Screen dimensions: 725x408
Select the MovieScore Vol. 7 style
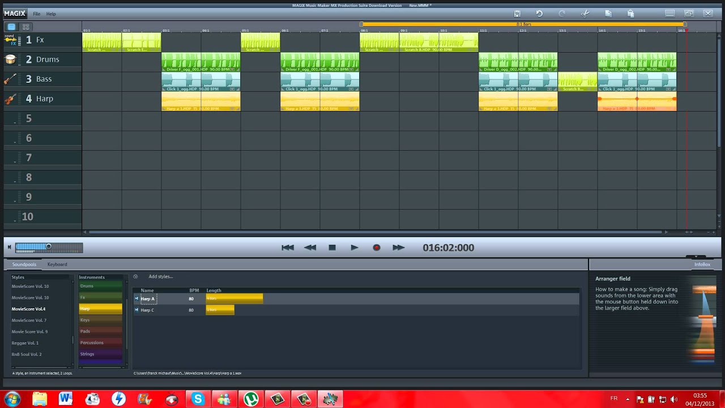coord(29,320)
